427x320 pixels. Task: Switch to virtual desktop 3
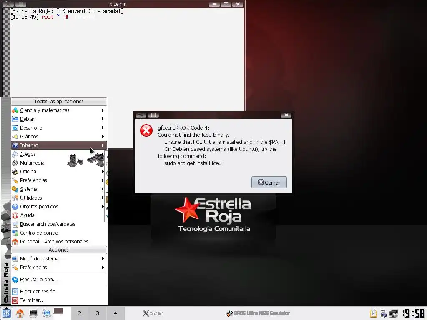(x=98, y=313)
